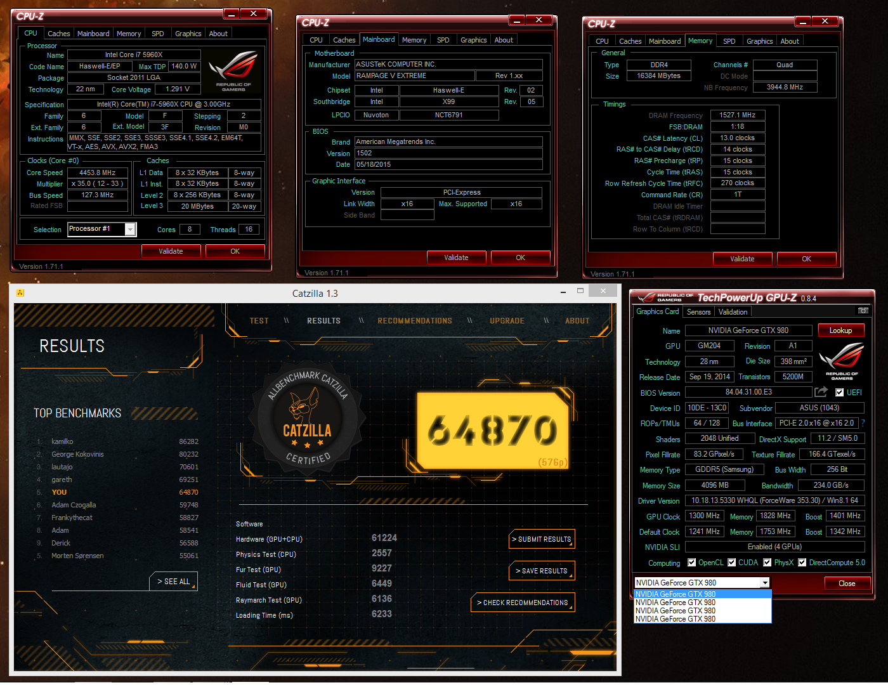888x685 pixels.
Task: Open the Catzilla UPGRADE tab
Action: [507, 321]
